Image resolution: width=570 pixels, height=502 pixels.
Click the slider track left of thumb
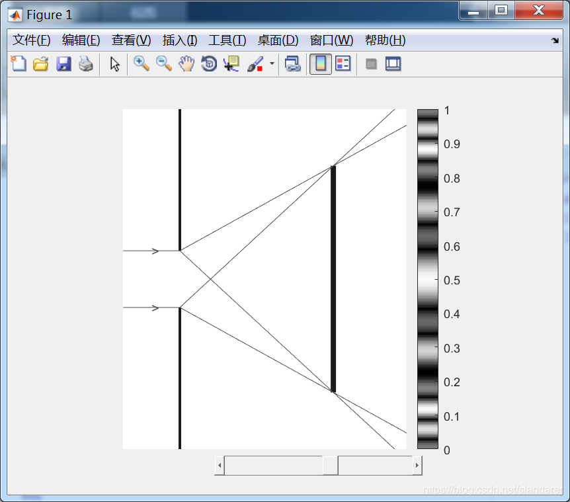[273, 465]
